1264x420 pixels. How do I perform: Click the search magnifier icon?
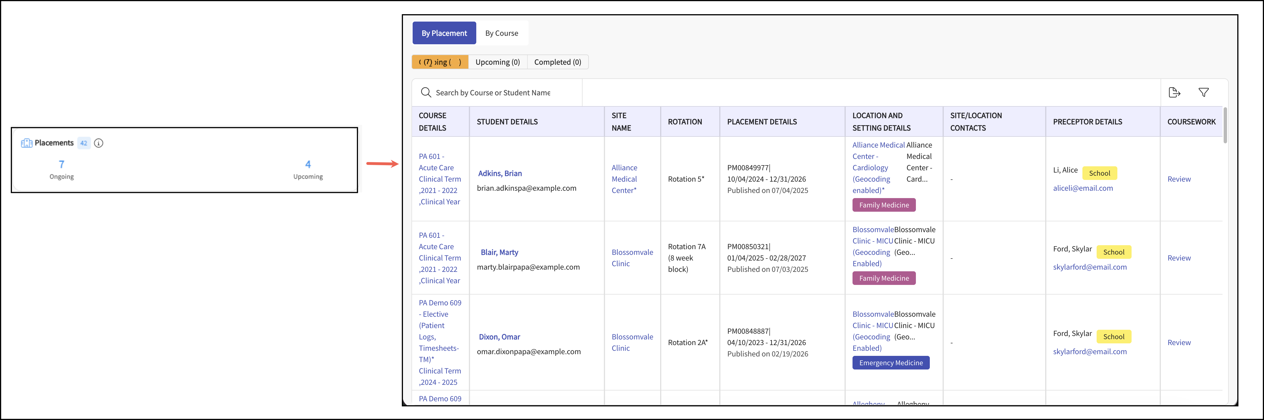click(x=426, y=93)
